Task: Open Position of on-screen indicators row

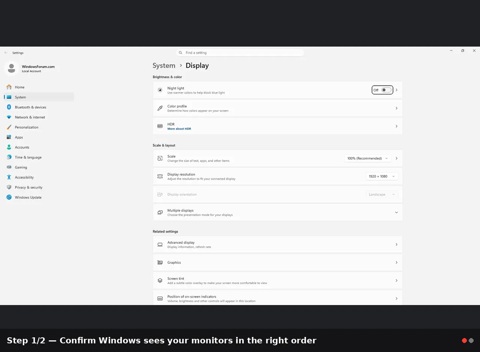Action: (277, 298)
